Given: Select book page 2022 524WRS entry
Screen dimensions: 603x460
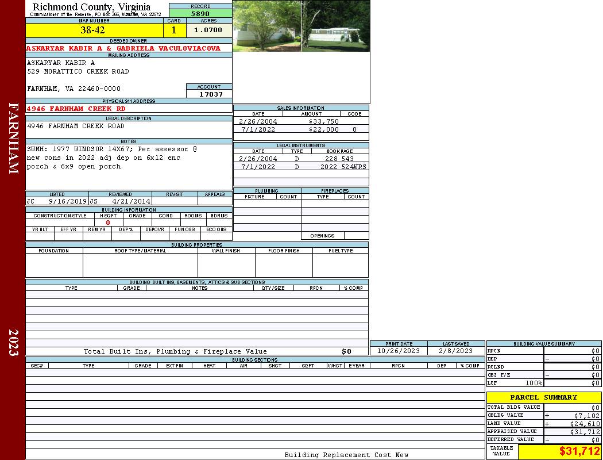Looking at the screenshot, I should tap(343, 167).
